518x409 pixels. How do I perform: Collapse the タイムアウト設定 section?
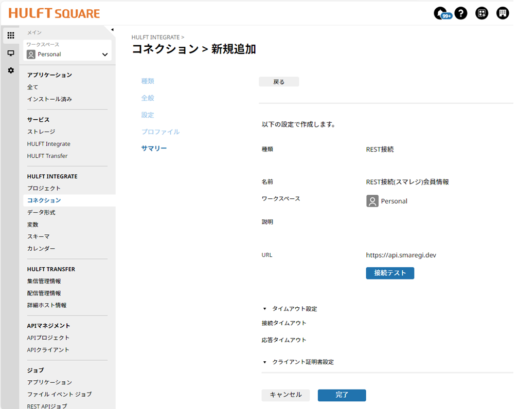264,309
